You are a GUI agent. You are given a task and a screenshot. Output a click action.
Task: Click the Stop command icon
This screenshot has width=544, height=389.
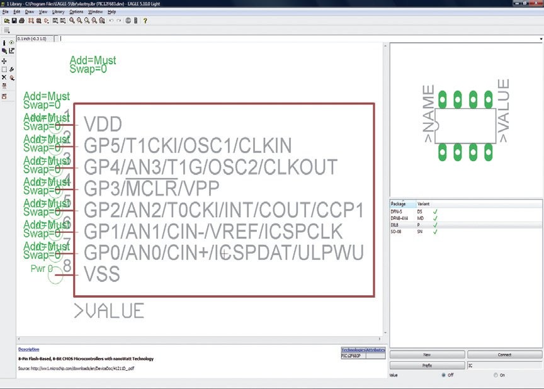pyautogui.click(x=128, y=21)
